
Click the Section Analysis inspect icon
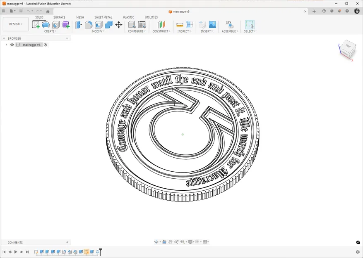coord(190,24)
